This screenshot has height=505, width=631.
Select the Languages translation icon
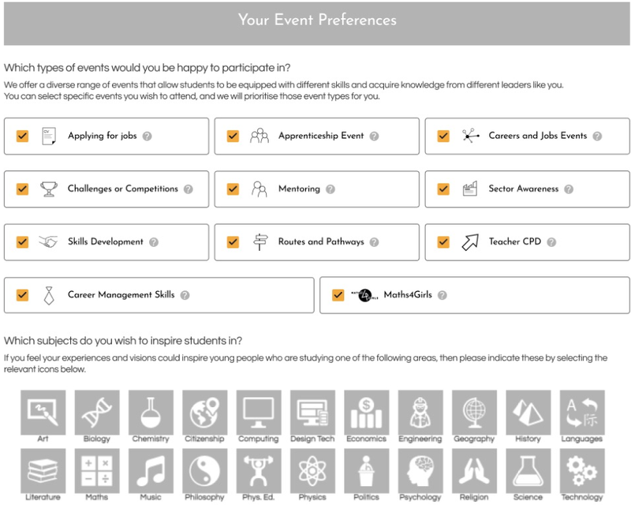pyautogui.click(x=582, y=412)
